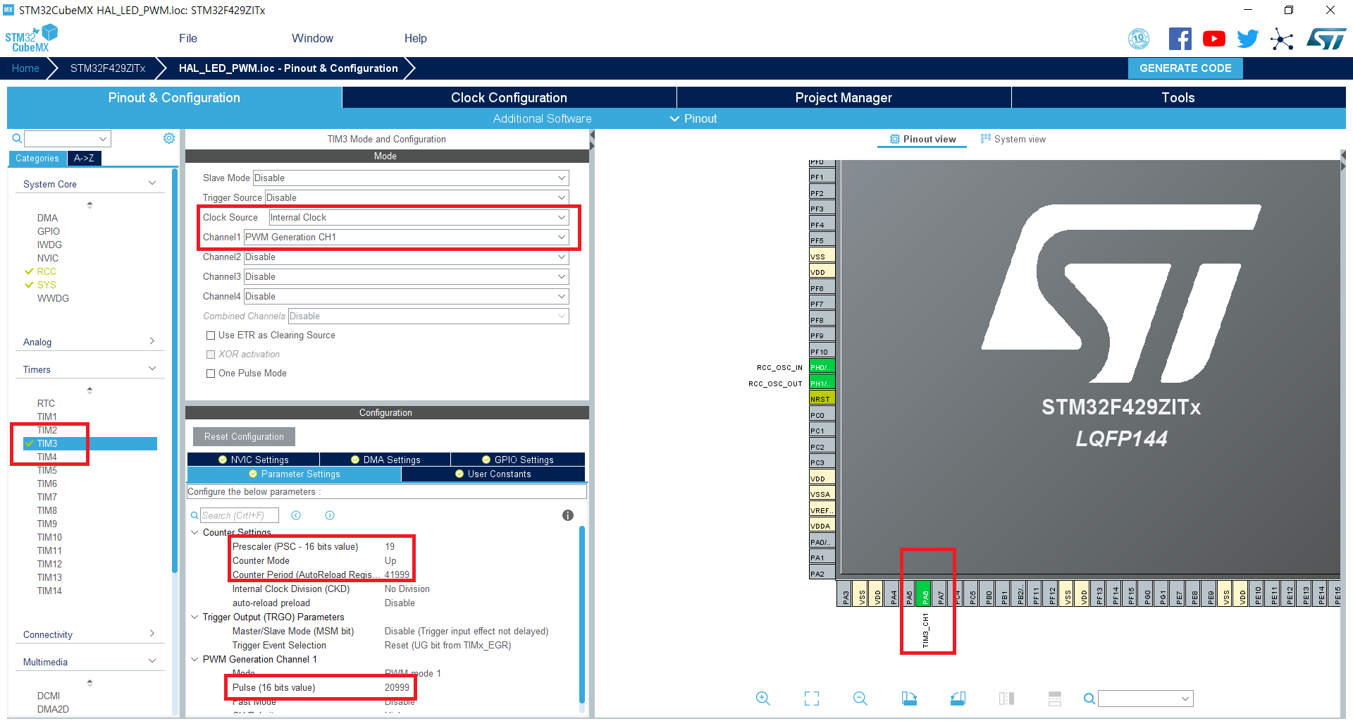The width and height of the screenshot is (1353, 726).
Task: Collapse the Counter Settings group
Action: (x=194, y=532)
